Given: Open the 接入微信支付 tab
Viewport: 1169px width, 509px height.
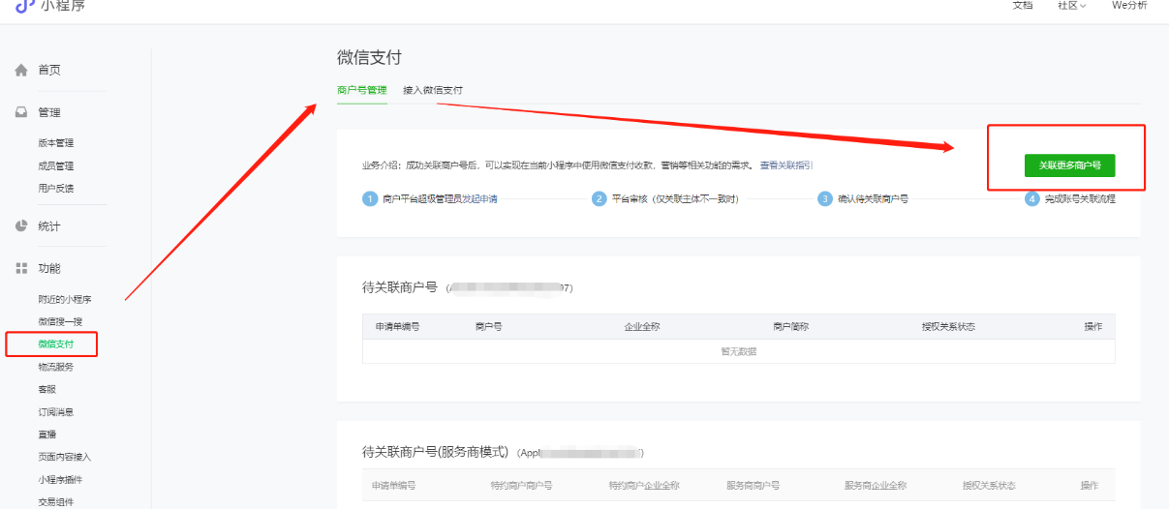Looking at the screenshot, I should [x=433, y=90].
